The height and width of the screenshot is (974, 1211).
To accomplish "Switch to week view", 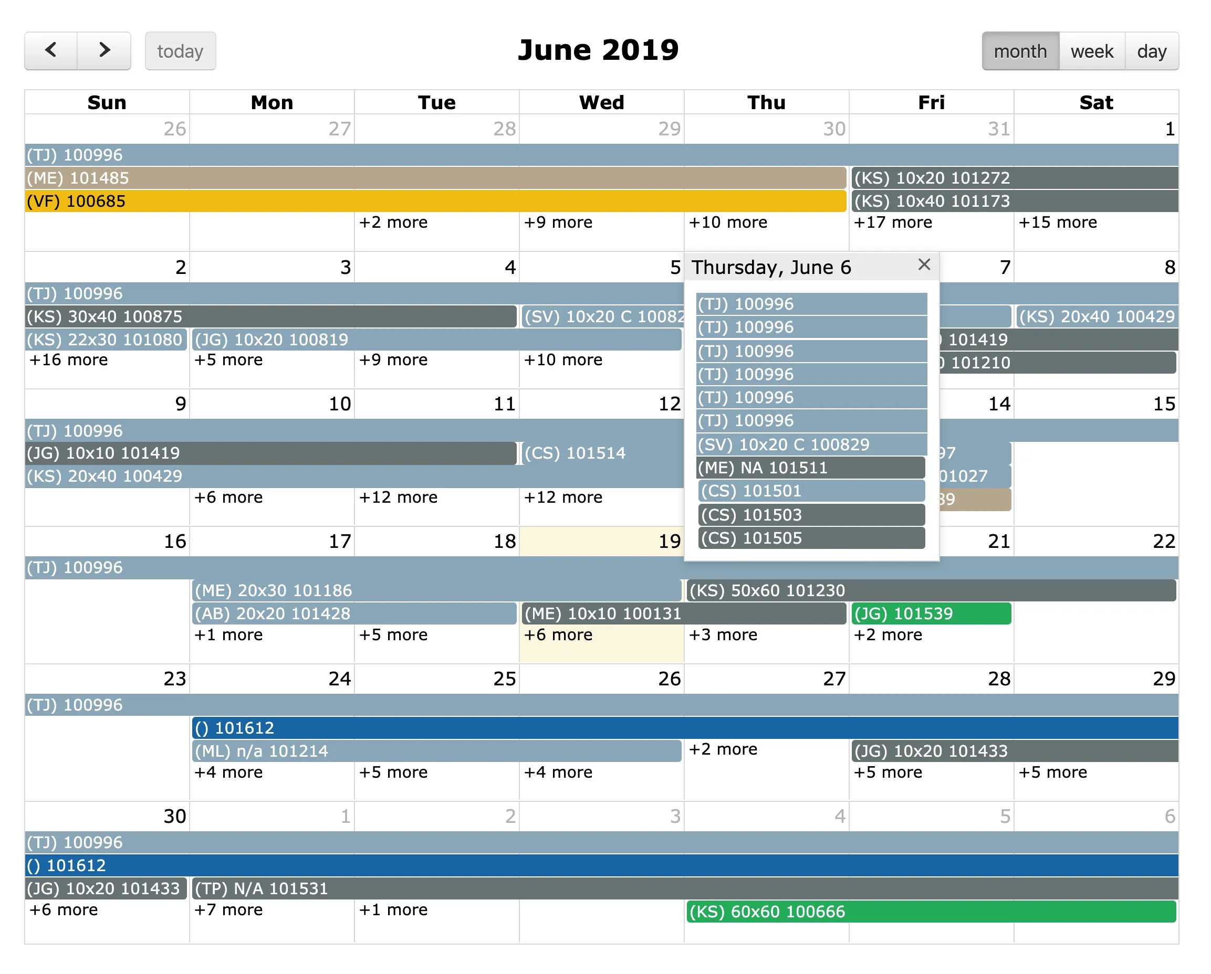I will tap(1091, 51).
